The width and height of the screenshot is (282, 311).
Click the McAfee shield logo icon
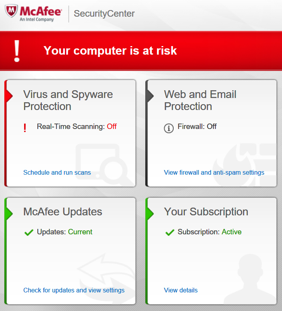(11, 12)
